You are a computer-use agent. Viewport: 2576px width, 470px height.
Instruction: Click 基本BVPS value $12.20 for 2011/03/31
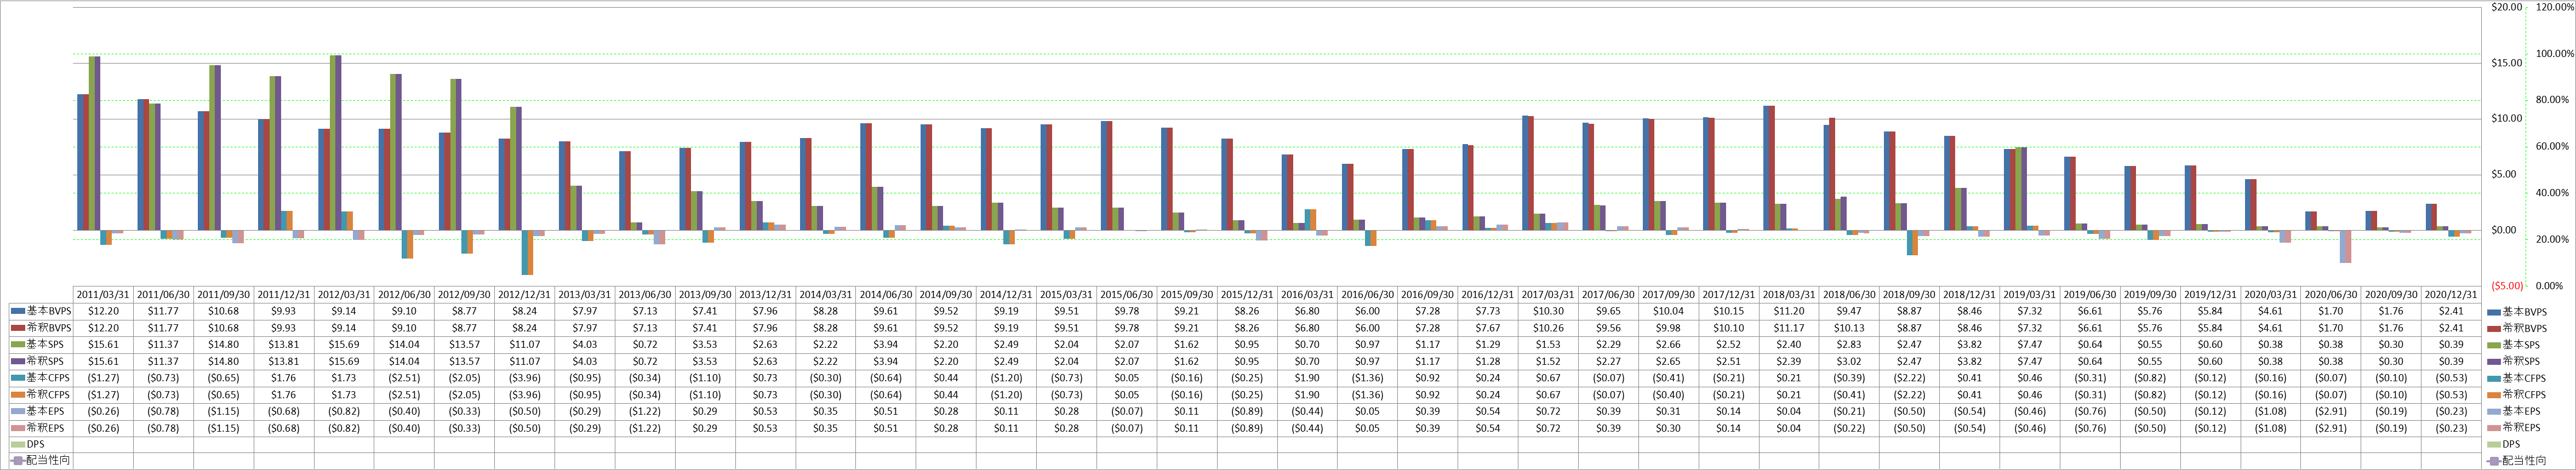[x=104, y=311]
